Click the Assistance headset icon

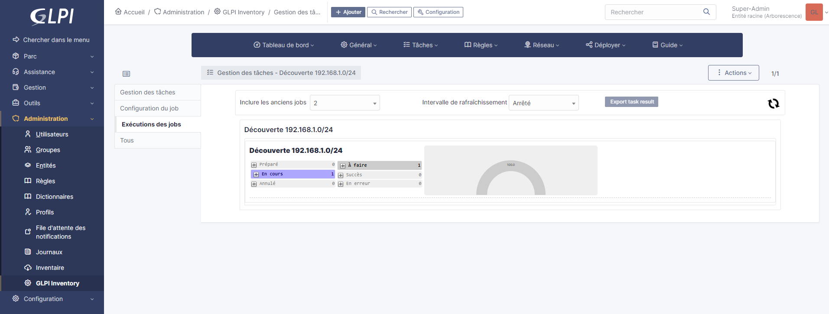coord(16,71)
